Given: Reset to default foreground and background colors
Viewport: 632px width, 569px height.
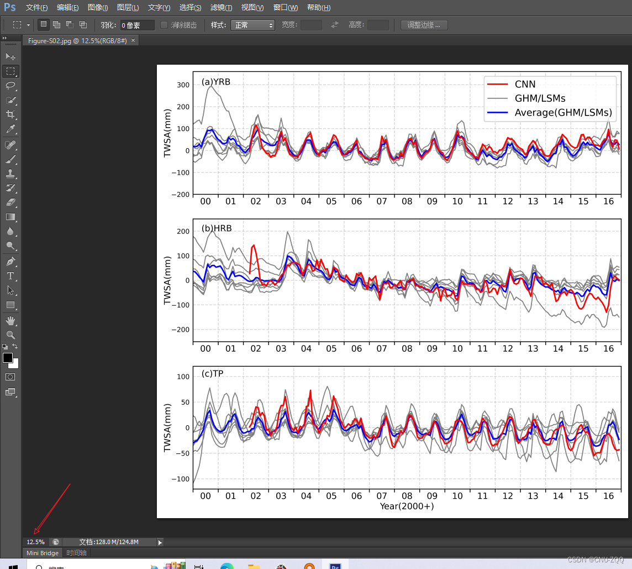Looking at the screenshot, I should pos(5,347).
